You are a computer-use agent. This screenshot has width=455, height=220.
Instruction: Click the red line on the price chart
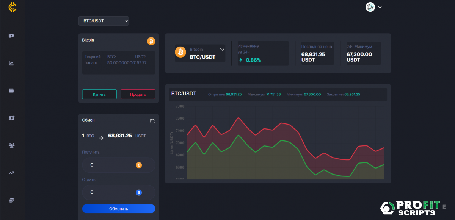pos(238,118)
